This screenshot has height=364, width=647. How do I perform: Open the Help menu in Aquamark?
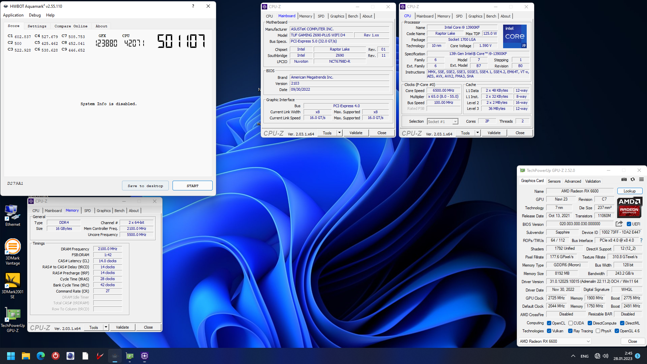pyautogui.click(x=50, y=15)
